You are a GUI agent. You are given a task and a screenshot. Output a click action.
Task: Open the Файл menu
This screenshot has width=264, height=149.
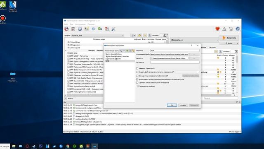pos(66,24)
